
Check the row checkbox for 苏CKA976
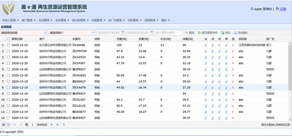(8, 88)
